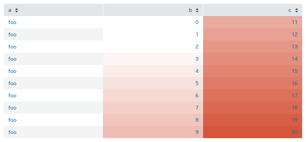Click the value 17 in column c
Screen dimensions: 306x142
(295, 95)
